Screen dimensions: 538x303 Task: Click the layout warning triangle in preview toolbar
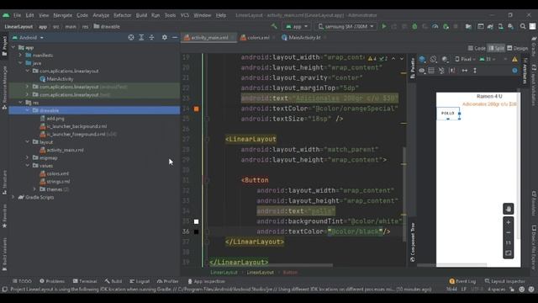pyautogui.click(x=514, y=59)
